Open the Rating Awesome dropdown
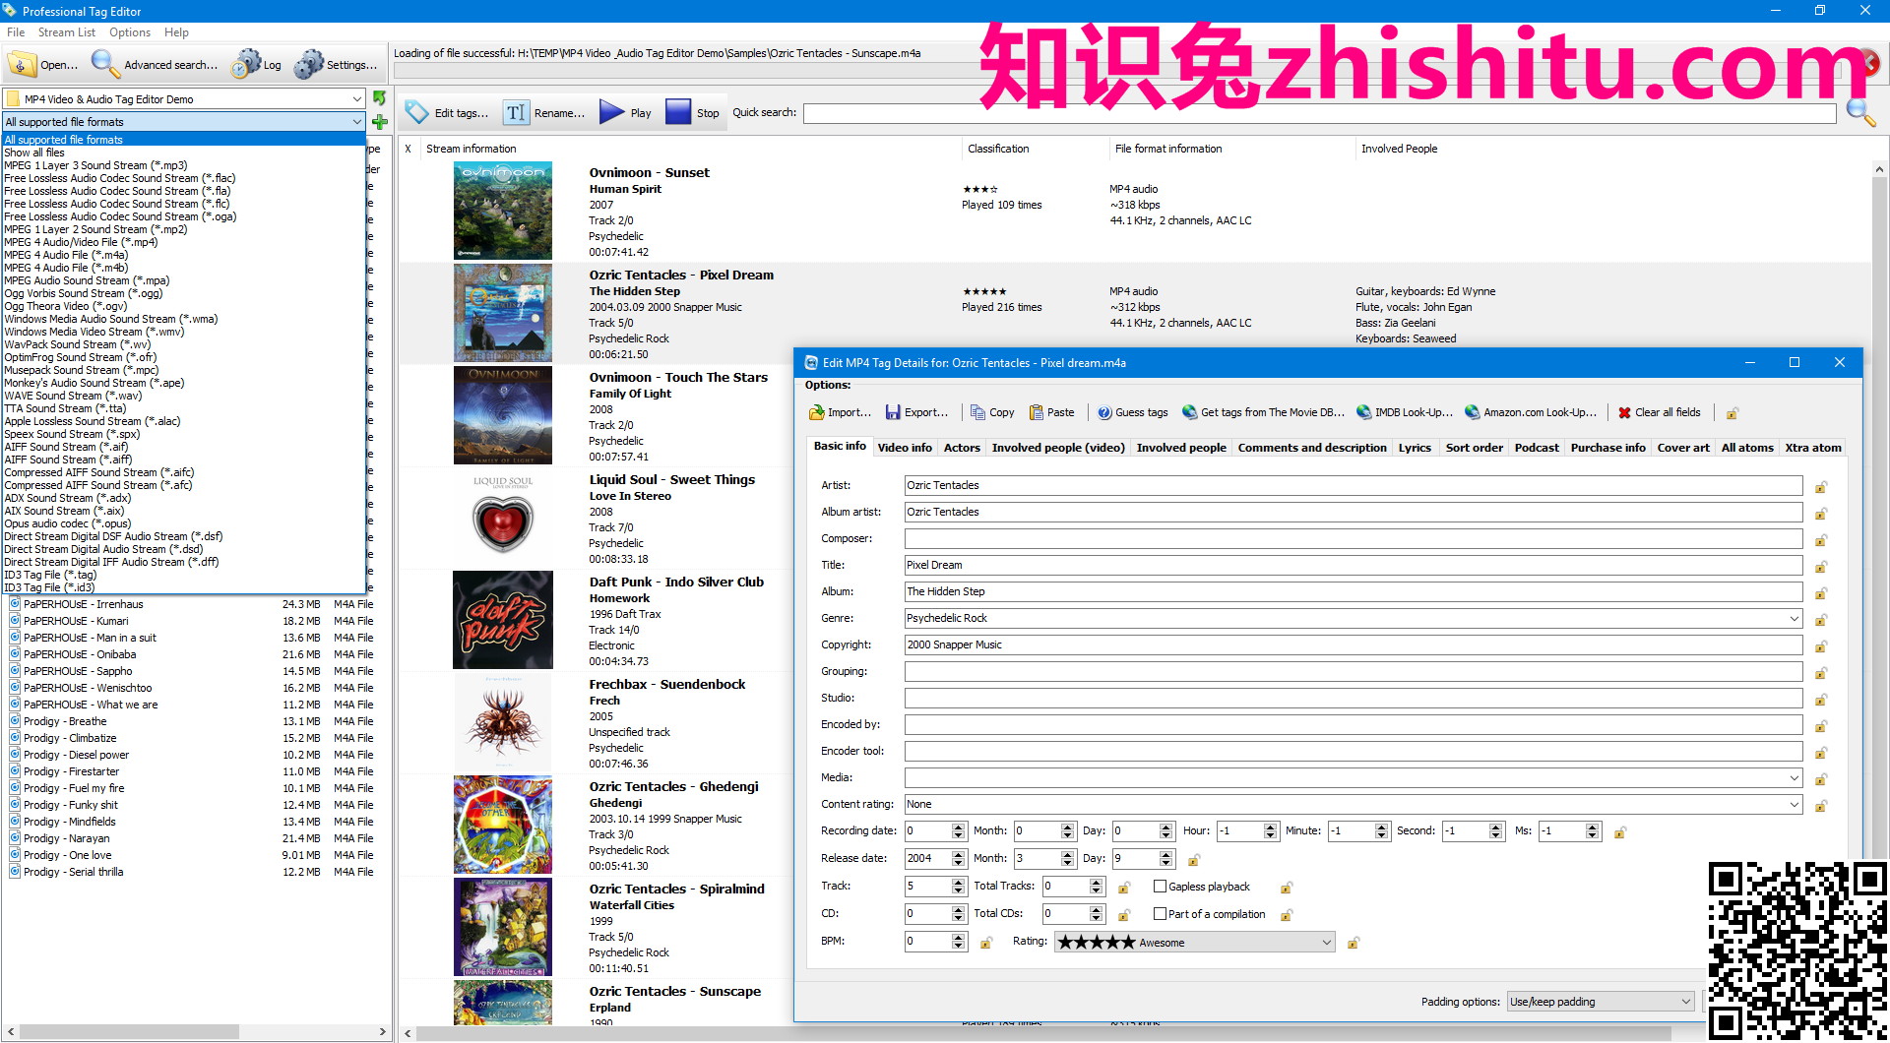 [x=1195, y=942]
